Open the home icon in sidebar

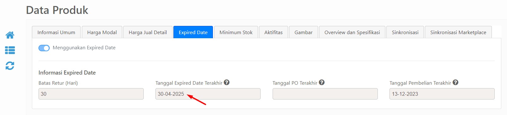tap(10, 35)
